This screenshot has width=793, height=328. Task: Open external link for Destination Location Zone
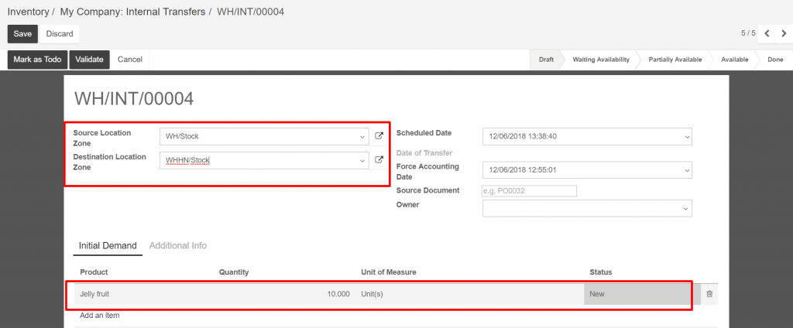tap(379, 159)
